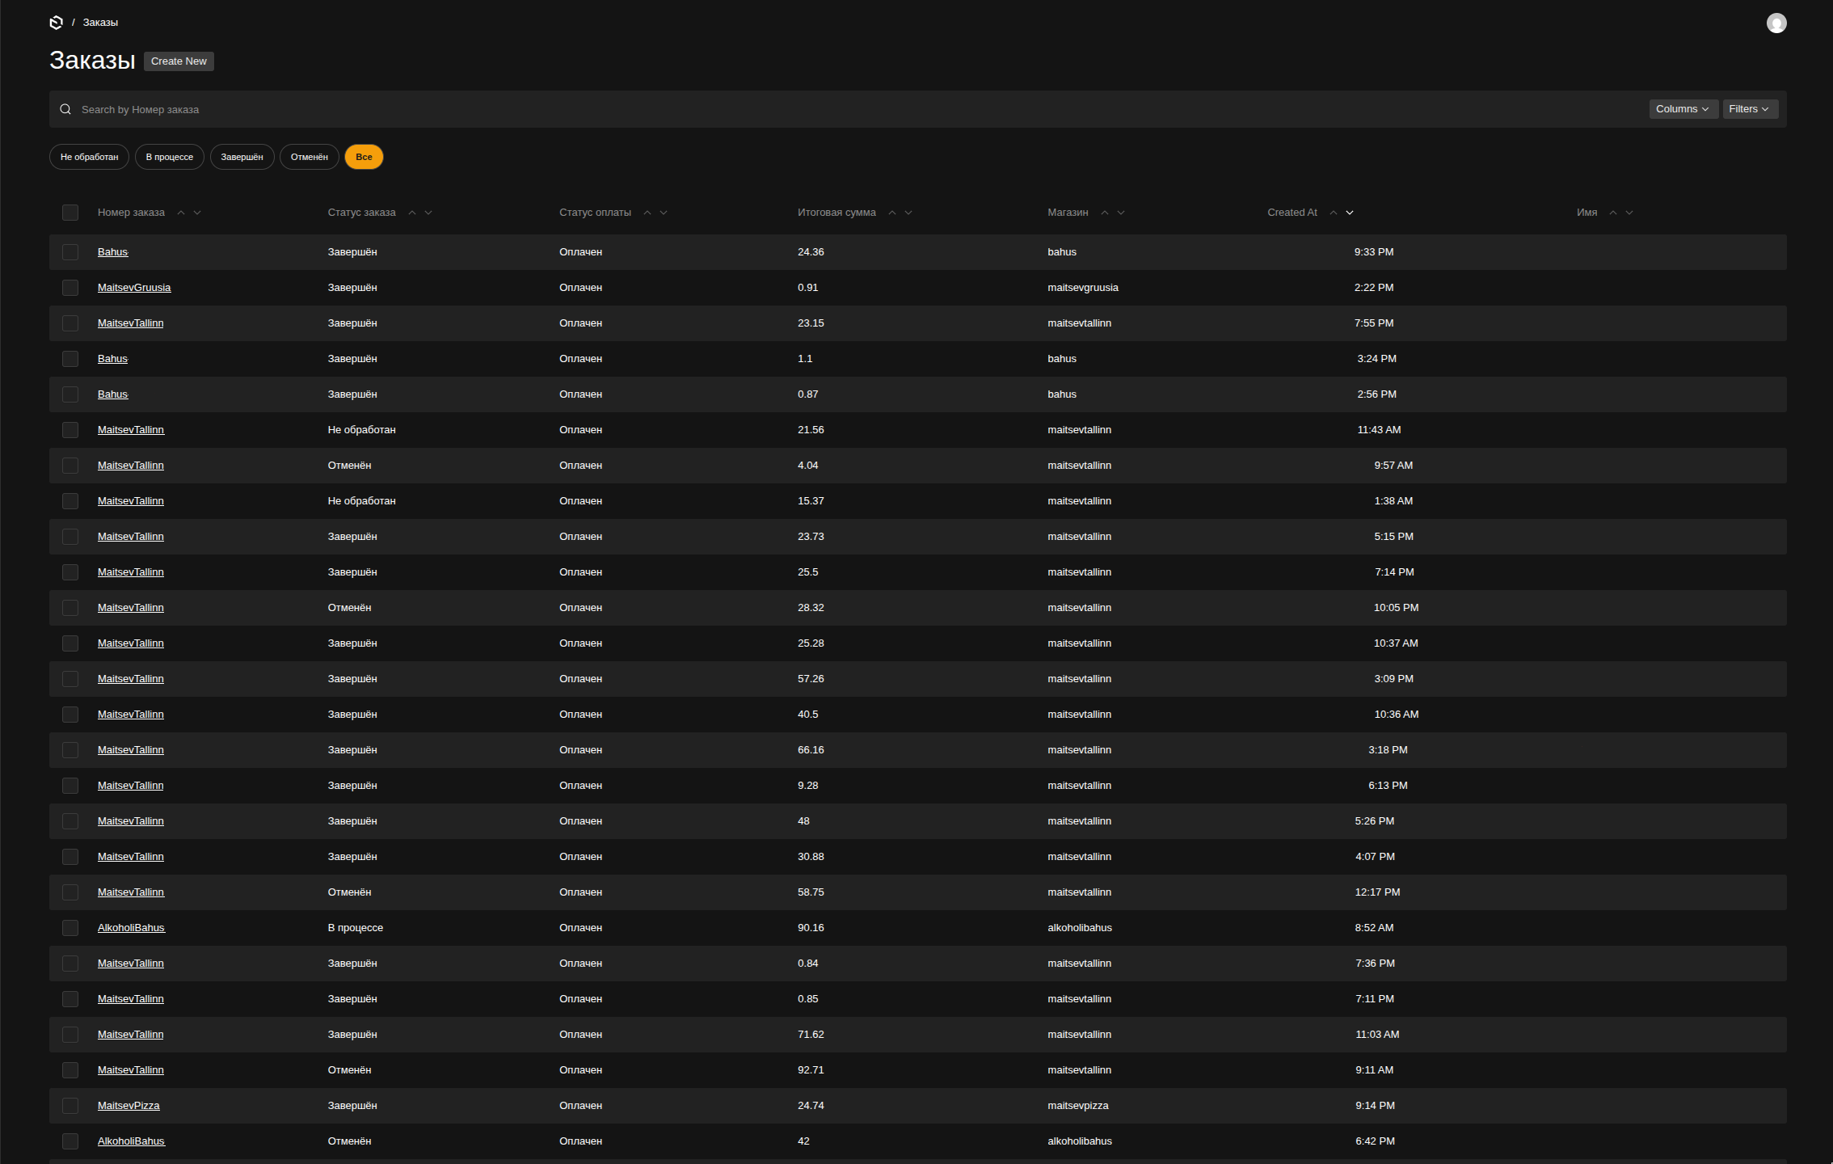1833x1164 pixels.
Task: Open Bahus order created at 9:33 PM
Action: pyautogui.click(x=113, y=252)
